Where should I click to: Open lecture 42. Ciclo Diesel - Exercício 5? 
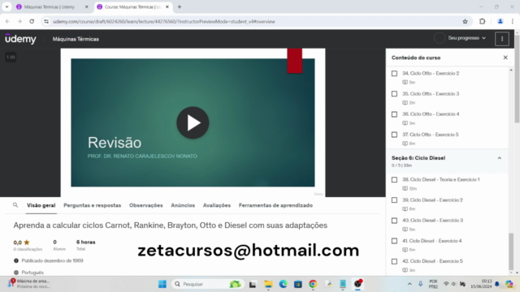tap(432, 261)
